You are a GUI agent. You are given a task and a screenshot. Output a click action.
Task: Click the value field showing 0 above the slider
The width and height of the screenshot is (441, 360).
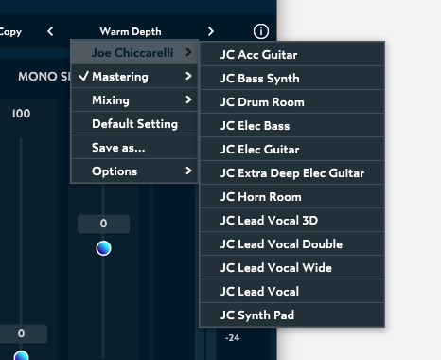click(x=103, y=224)
